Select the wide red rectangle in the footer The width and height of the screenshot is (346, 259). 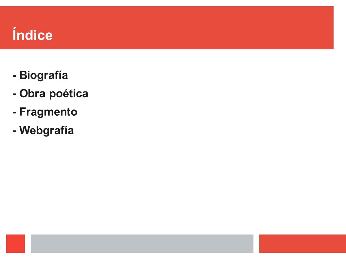[x=303, y=244]
